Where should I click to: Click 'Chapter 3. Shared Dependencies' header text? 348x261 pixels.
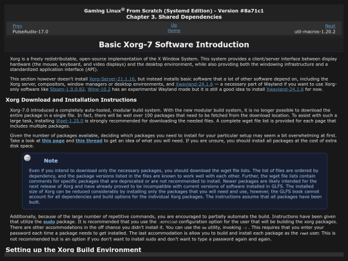[x=174, y=17]
